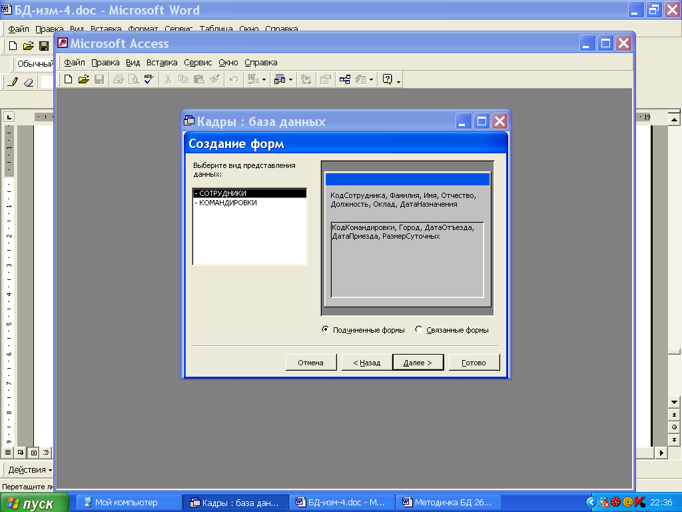Click Word Select Browse Object button

(674, 427)
